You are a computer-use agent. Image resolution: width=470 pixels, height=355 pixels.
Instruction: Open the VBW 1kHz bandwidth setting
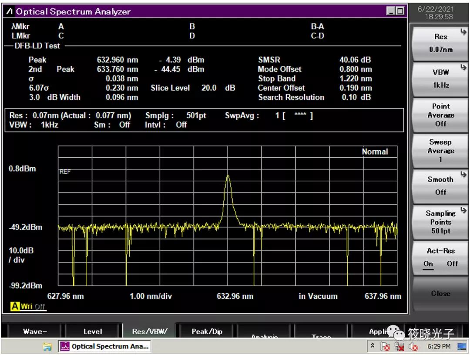click(x=440, y=78)
